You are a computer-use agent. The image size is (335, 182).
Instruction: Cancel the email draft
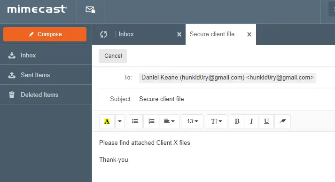[x=113, y=56]
